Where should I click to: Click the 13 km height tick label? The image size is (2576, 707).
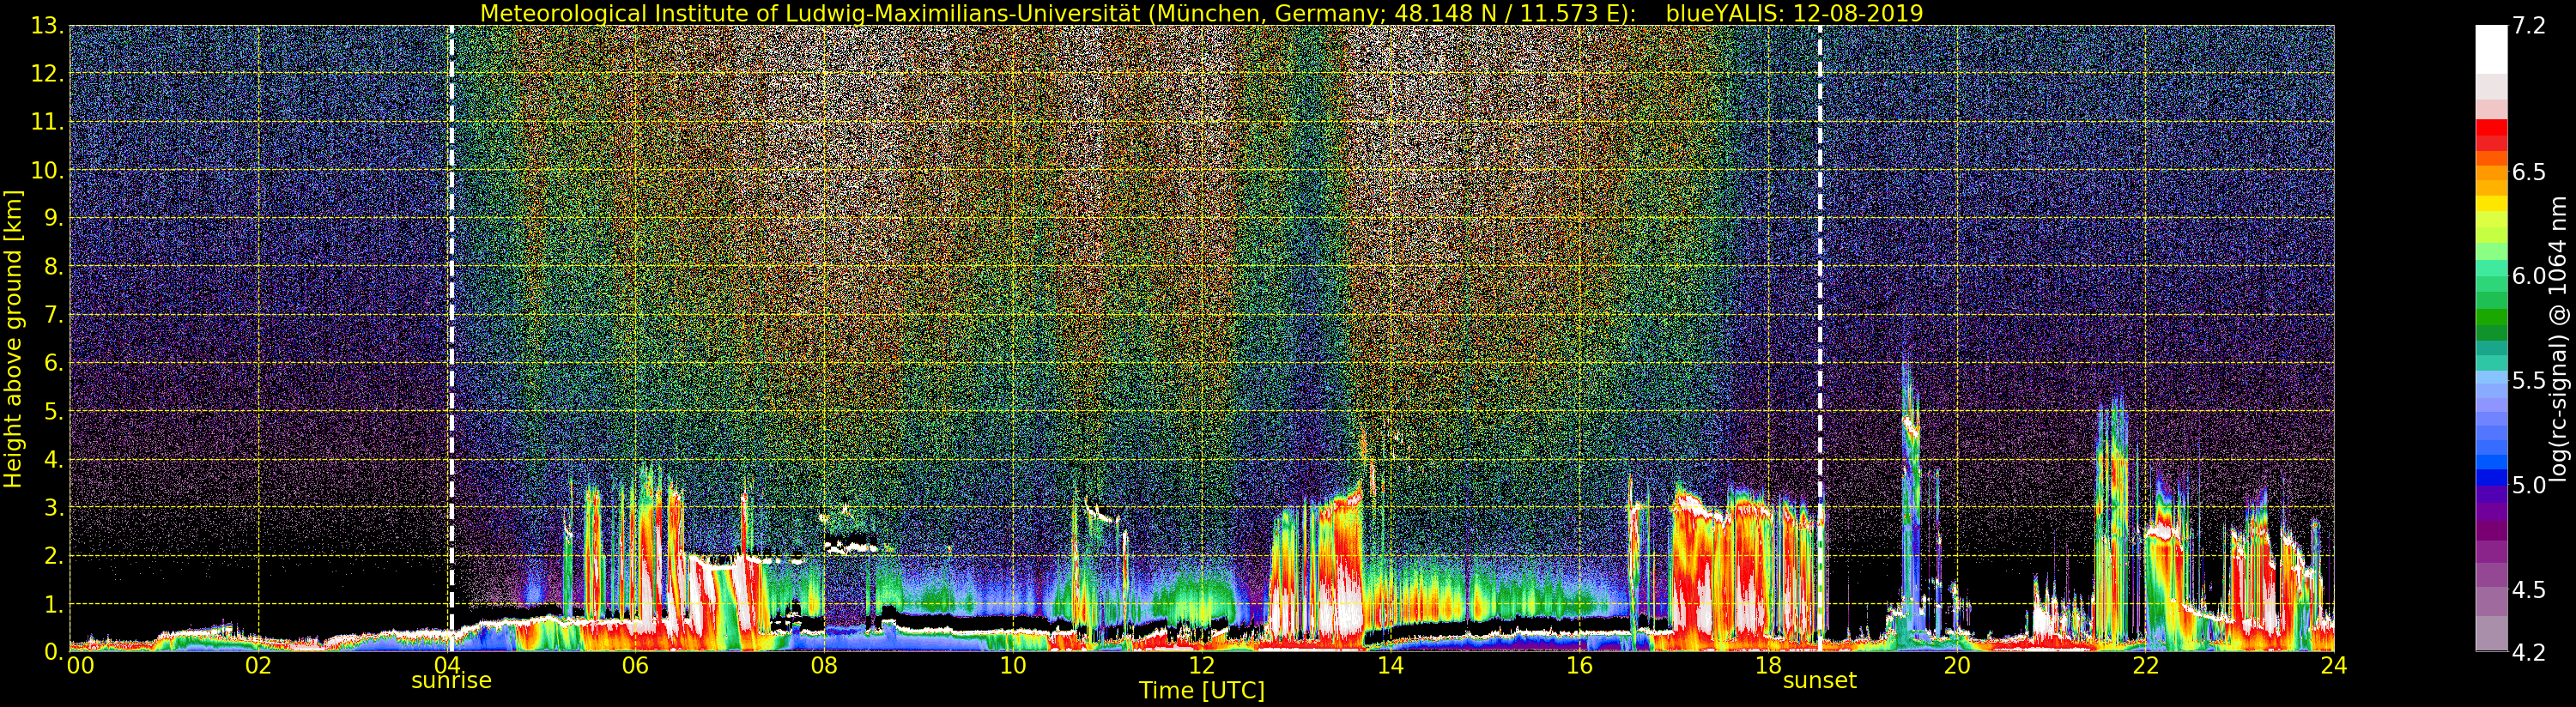coord(47,27)
